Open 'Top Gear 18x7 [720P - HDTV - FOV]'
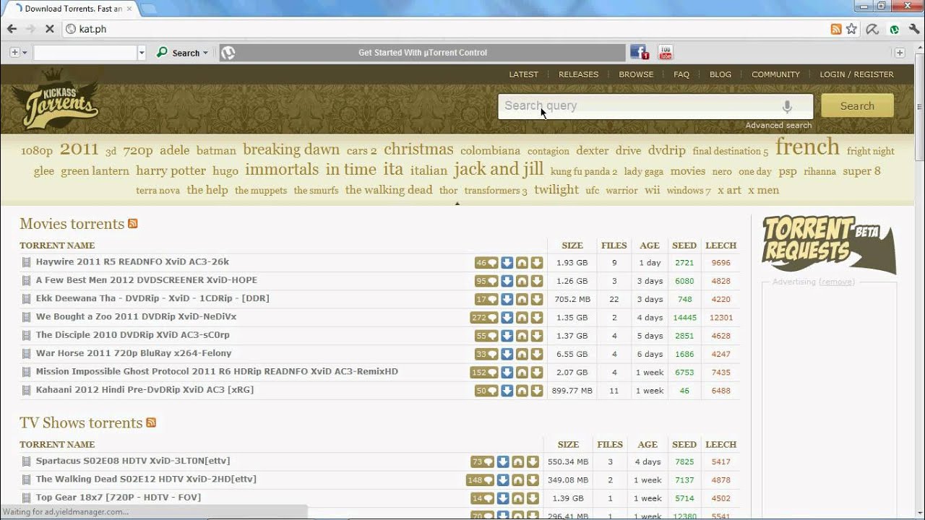Viewport: 925px width, 520px height. [x=119, y=497]
